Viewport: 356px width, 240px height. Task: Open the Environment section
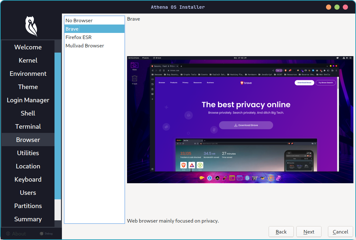click(x=28, y=74)
